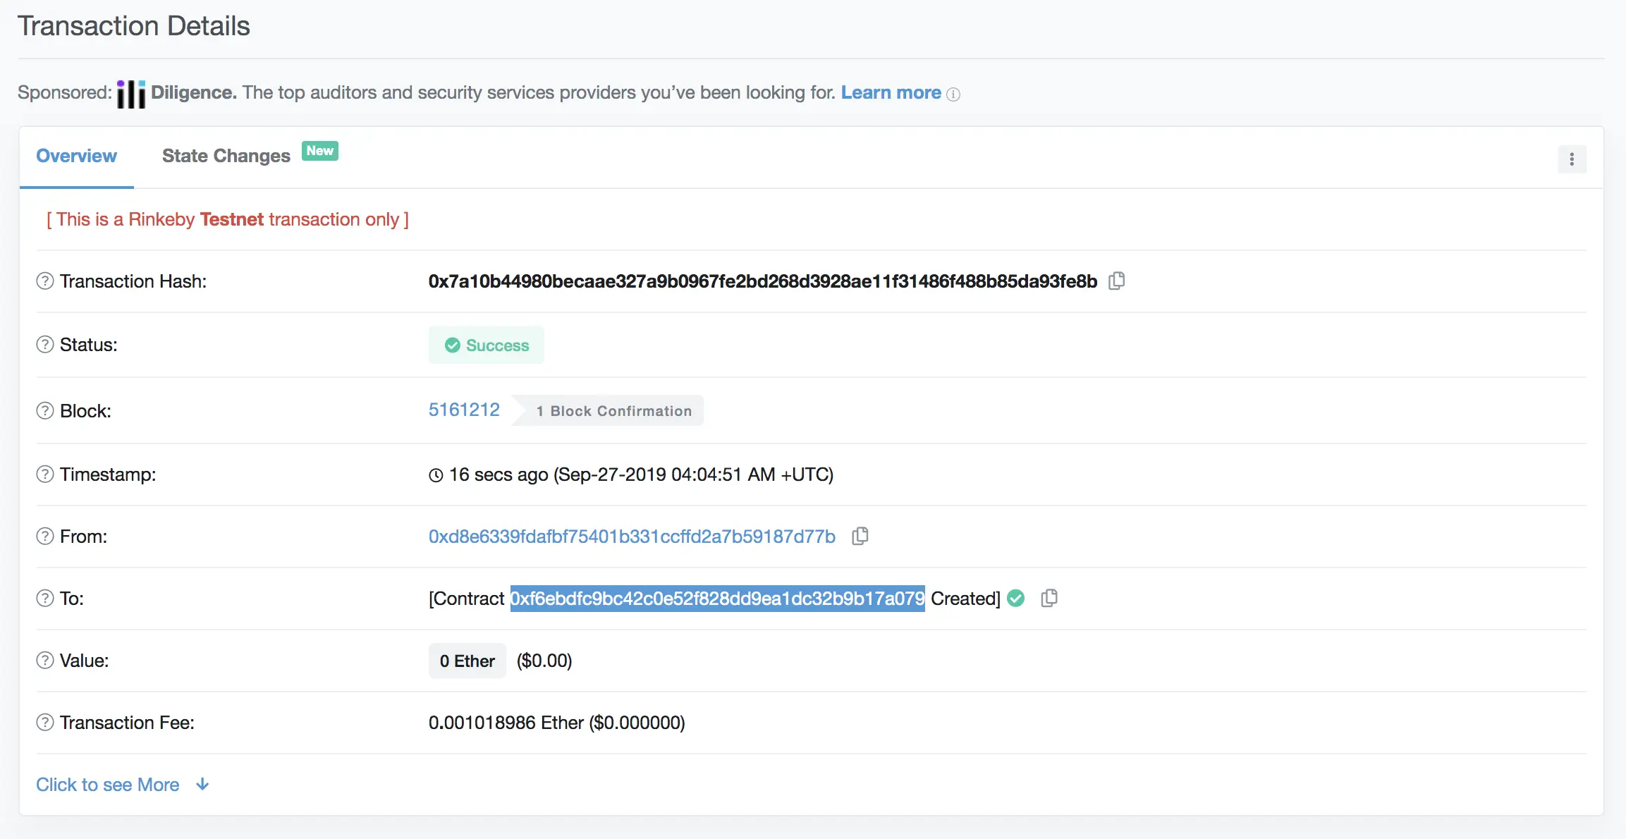Follow the Diligence Learn more link

click(x=891, y=92)
